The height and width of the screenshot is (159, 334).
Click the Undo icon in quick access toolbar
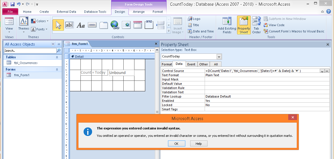[19, 4]
